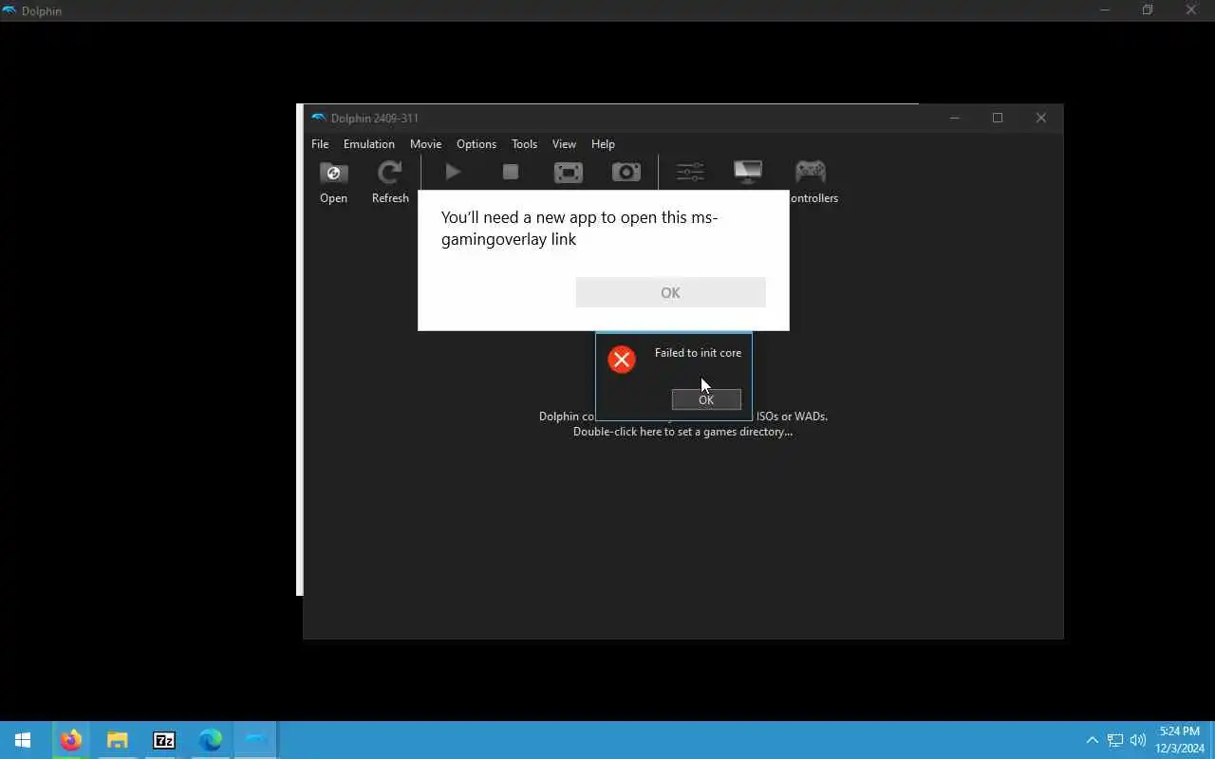This screenshot has width=1215, height=759.
Task: Click the Refresh game list icon
Action: click(389, 173)
